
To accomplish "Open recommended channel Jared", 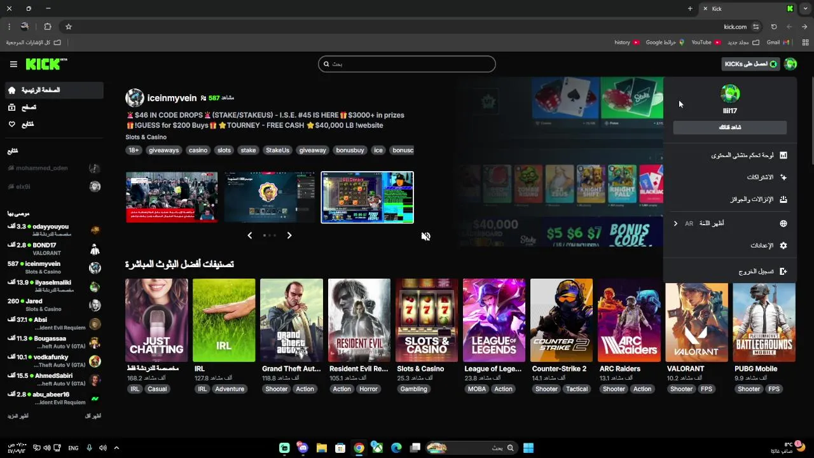I will coord(53,305).
